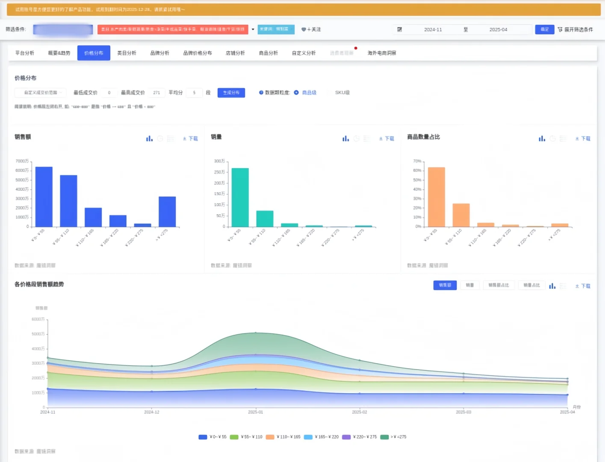Expand the red category filter dropdown arrow
The width and height of the screenshot is (605, 462).
tap(253, 30)
